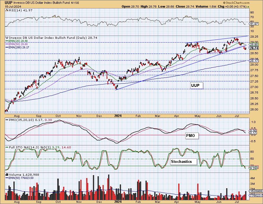This screenshot has width=263, height=204.
Task: Click the 0.30 signal value tag on the PMO axis
Action: [x=253, y=131]
